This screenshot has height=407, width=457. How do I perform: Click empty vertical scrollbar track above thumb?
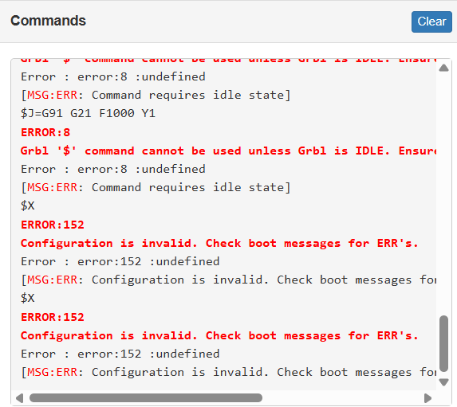443,192
